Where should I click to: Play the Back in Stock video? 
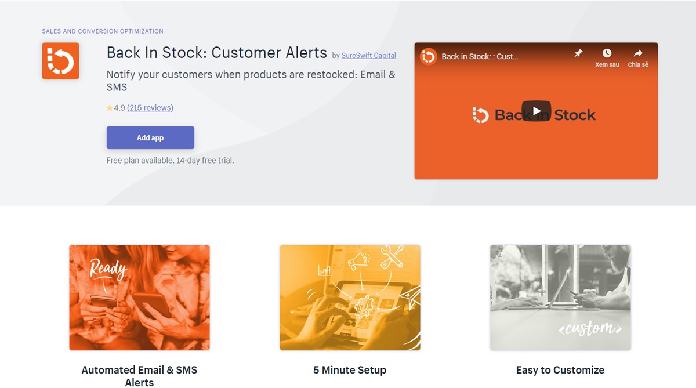click(536, 111)
